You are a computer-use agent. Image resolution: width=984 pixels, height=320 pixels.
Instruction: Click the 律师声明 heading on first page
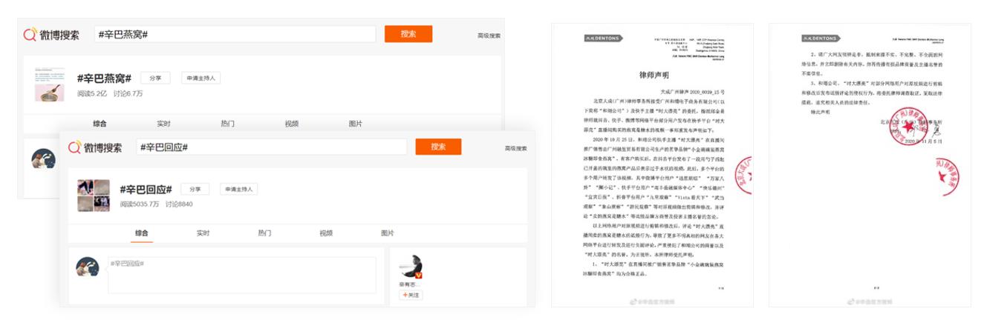(653, 75)
